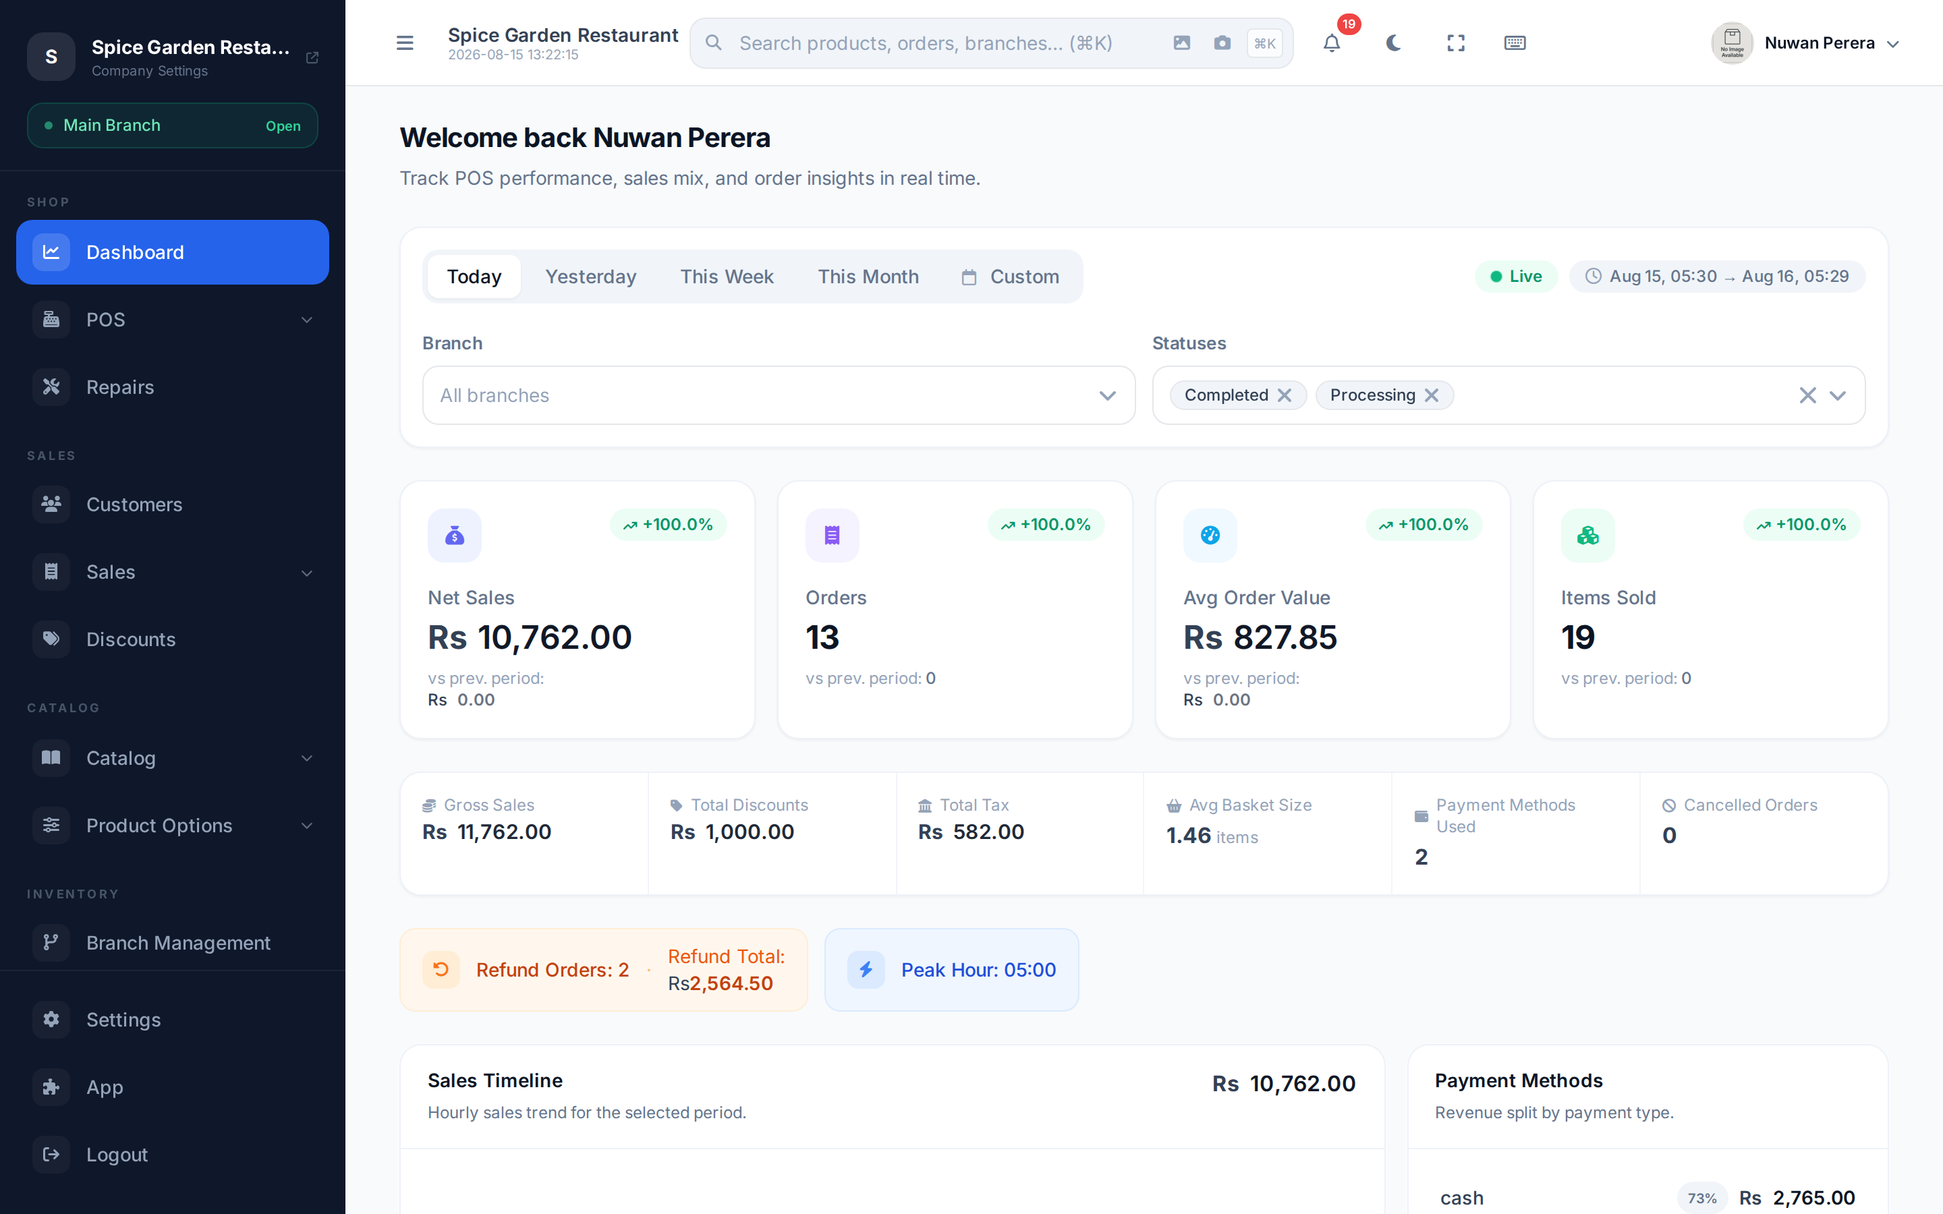Enter fullscreen using the expand icon
The width and height of the screenshot is (1943, 1214).
(1456, 42)
